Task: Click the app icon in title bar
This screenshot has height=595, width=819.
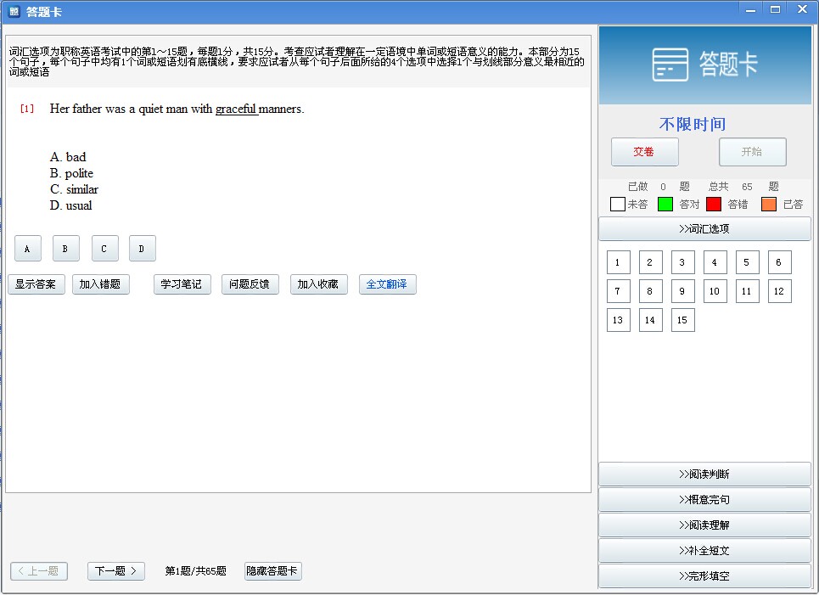Action: point(14,12)
